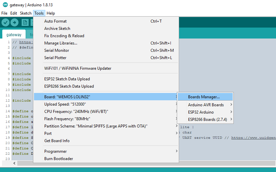Select Get Board Info
This screenshot has height=172, width=276.
coord(106,141)
